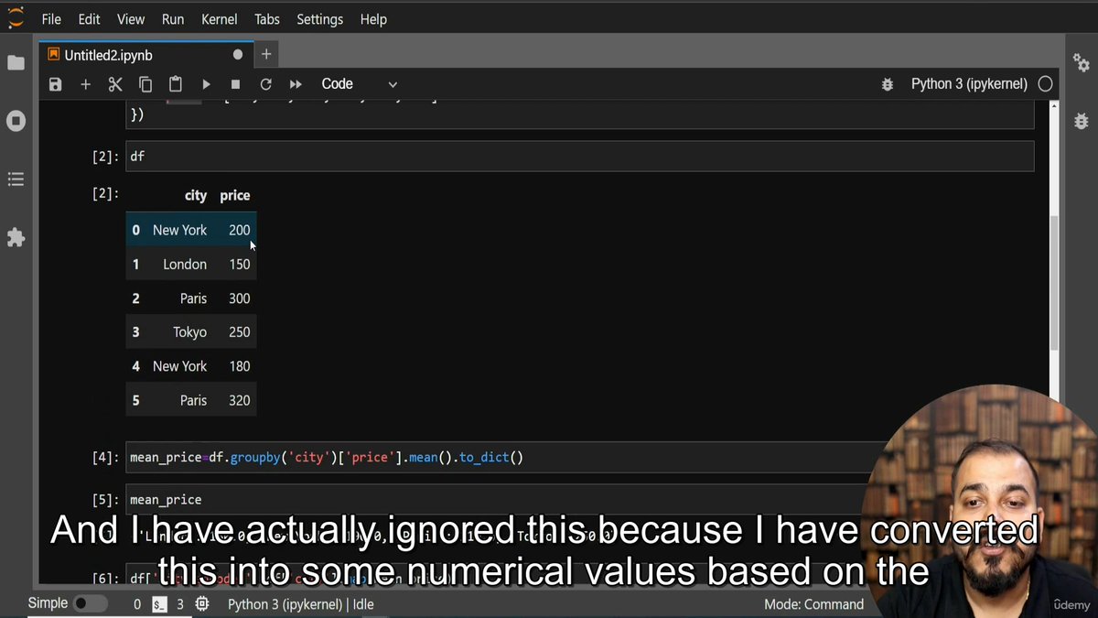
Task: Click the price value 320
Action: point(239,400)
